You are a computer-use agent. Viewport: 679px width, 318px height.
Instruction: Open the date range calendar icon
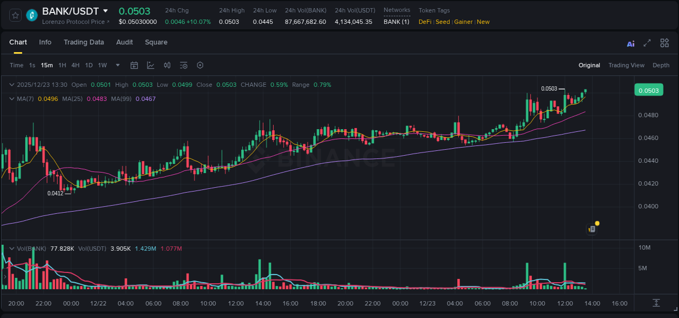click(x=134, y=65)
